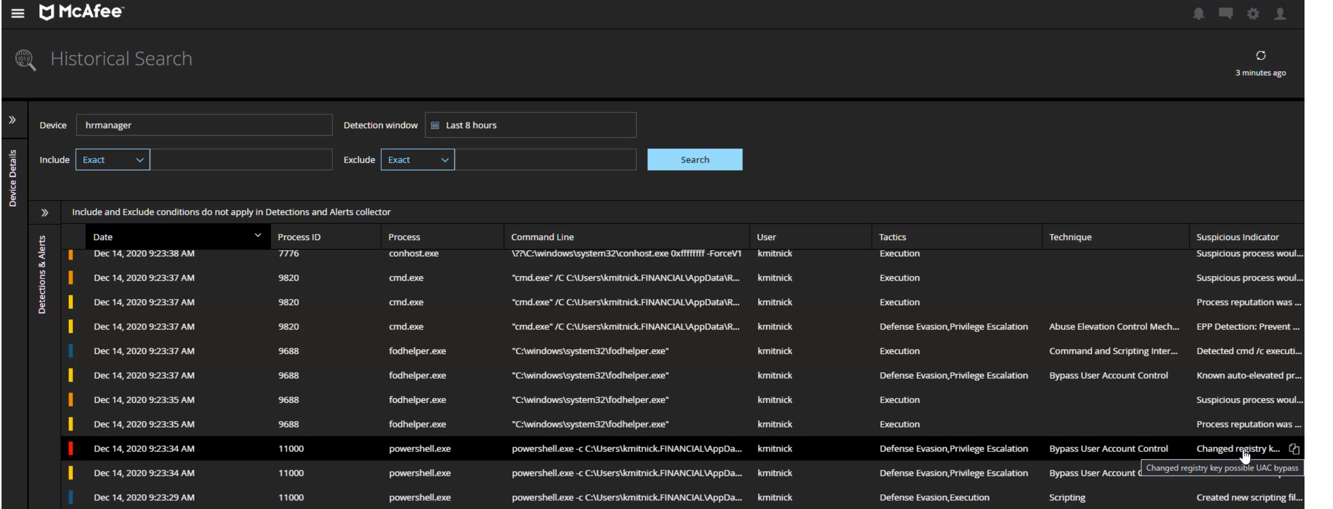Open the Detection window calendar icon
The width and height of the screenshot is (1333, 509).
pos(435,125)
